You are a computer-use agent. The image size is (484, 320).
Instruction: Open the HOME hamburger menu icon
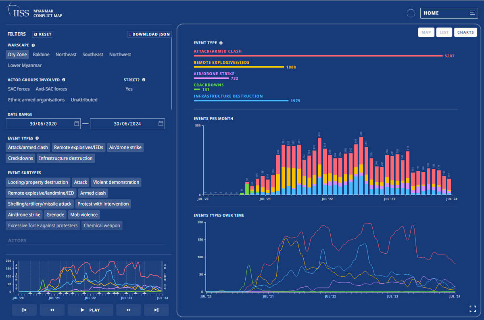pyautogui.click(x=472, y=13)
